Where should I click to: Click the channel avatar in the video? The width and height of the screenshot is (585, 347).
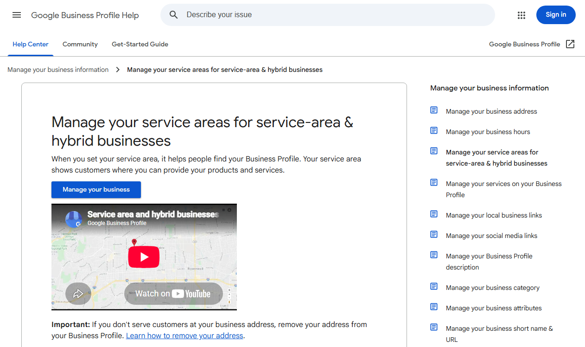point(74,219)
